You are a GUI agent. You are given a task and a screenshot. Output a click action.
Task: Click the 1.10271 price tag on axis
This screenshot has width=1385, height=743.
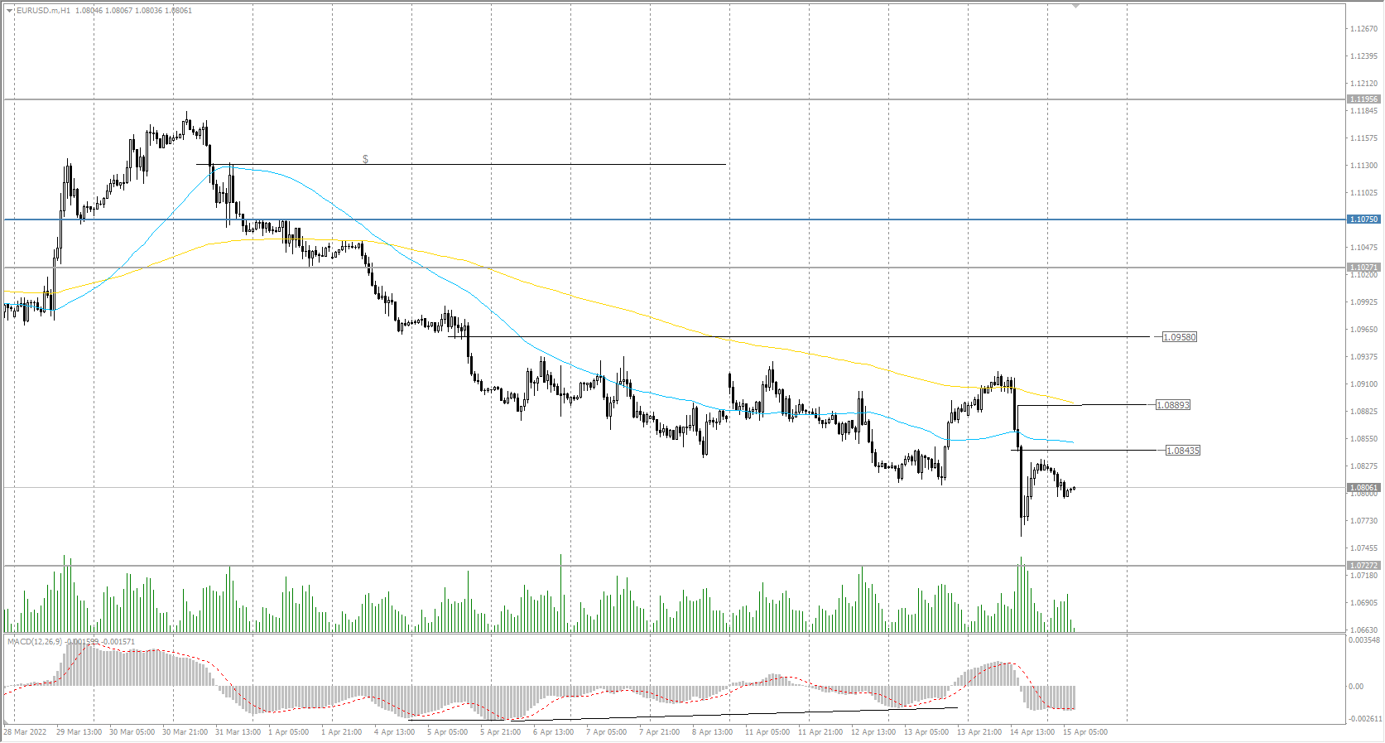(1364, 268)
